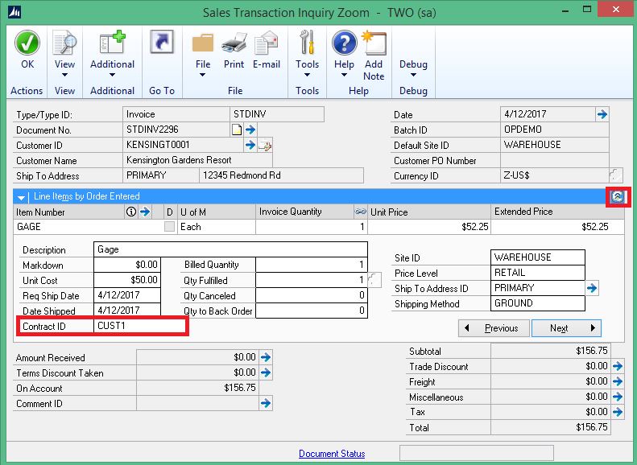Click the Miscellaneous expansion arrow
This screenshot has width=637, height=465.
point(618,397)
